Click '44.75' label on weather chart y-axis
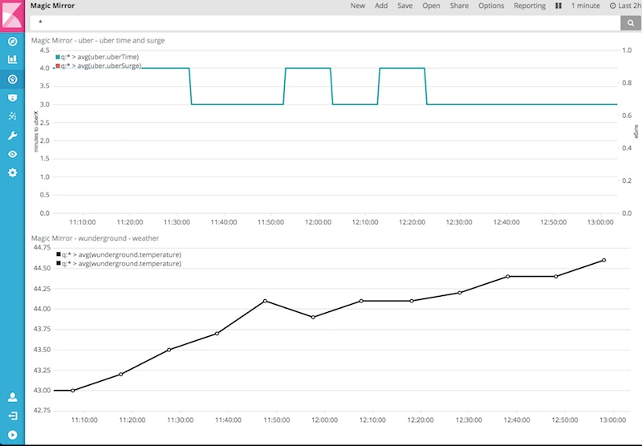Image resolution: width=642 pixels, height=446 pixels. click(42, 248)
